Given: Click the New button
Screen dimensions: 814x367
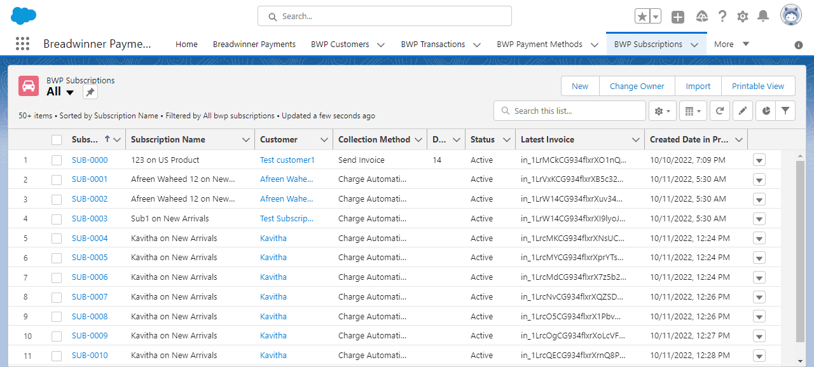Looking at the screenshot, I should tap(579, 85).
